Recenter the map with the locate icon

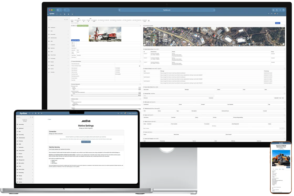[x=283, y=44]
